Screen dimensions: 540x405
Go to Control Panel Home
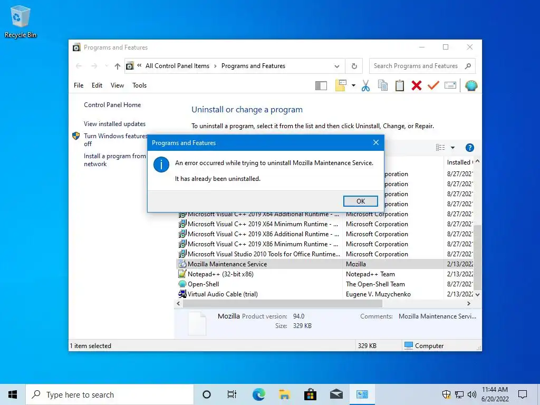coord(112,105)
